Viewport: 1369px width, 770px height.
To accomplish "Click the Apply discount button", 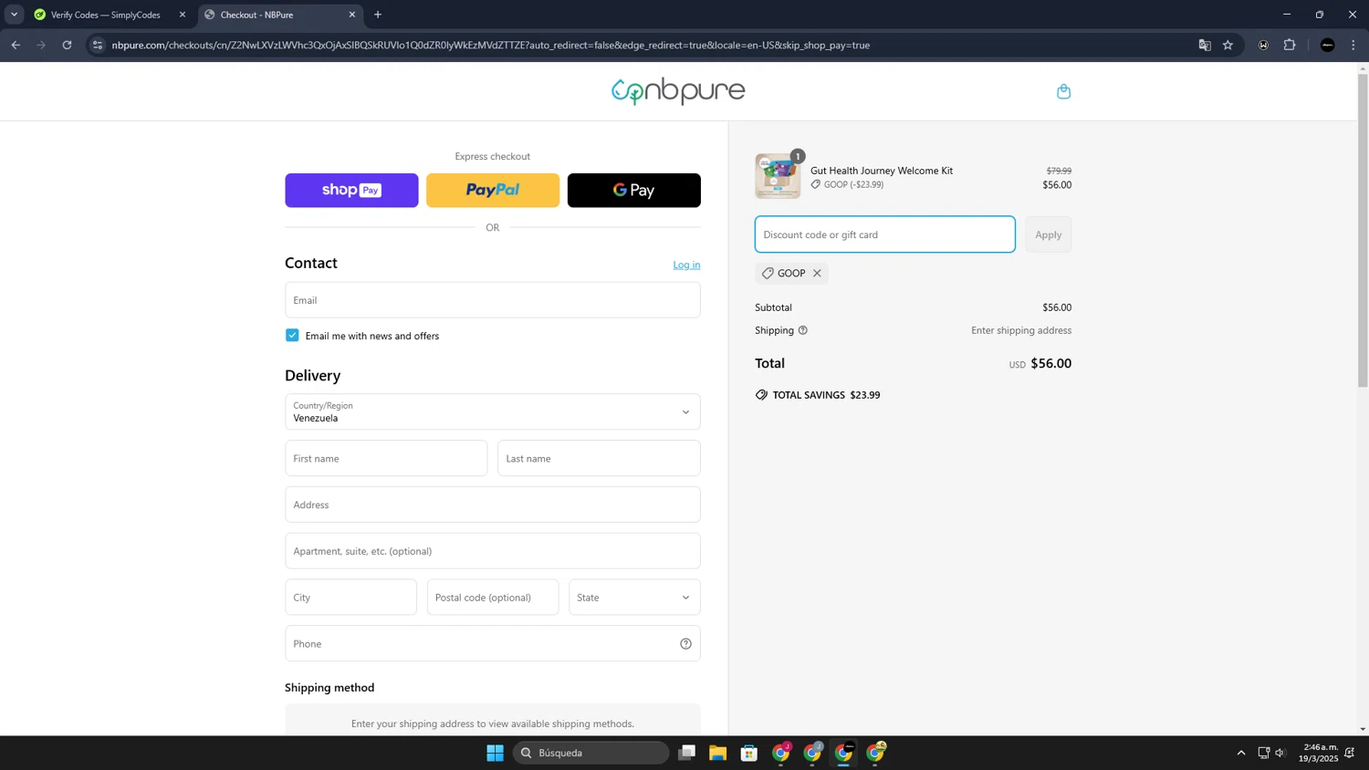I will pos(1048,234).
